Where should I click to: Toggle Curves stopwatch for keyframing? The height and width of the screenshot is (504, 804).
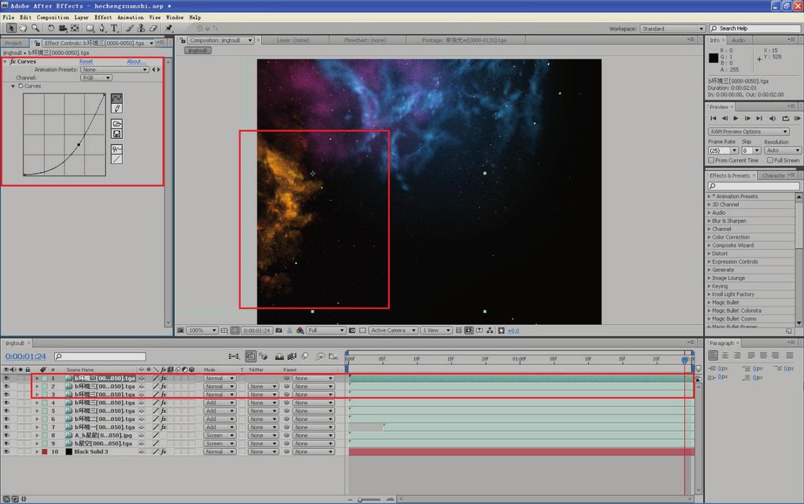(21, 86)
